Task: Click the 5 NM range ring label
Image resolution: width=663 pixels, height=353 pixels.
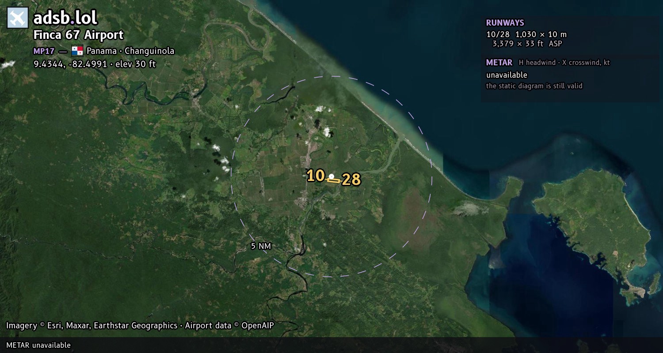Action: [261, 246]
